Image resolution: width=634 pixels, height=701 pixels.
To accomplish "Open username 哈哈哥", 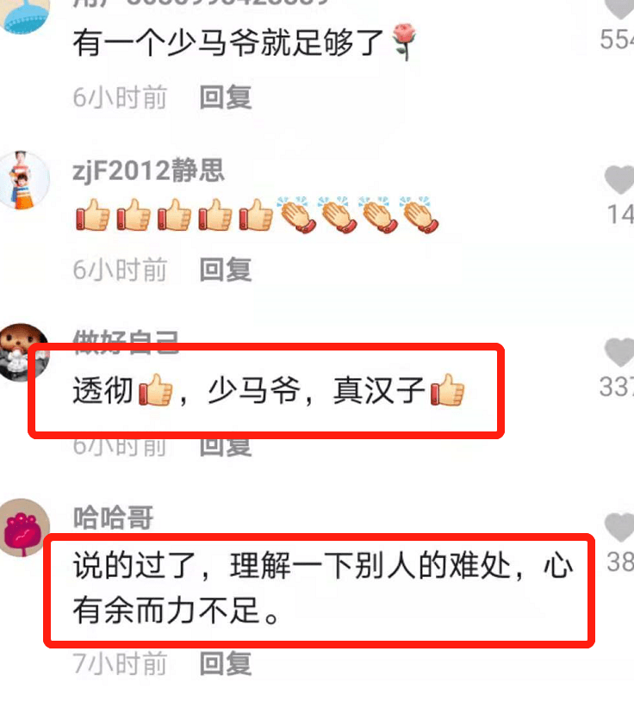I will [x=113, y=518].
